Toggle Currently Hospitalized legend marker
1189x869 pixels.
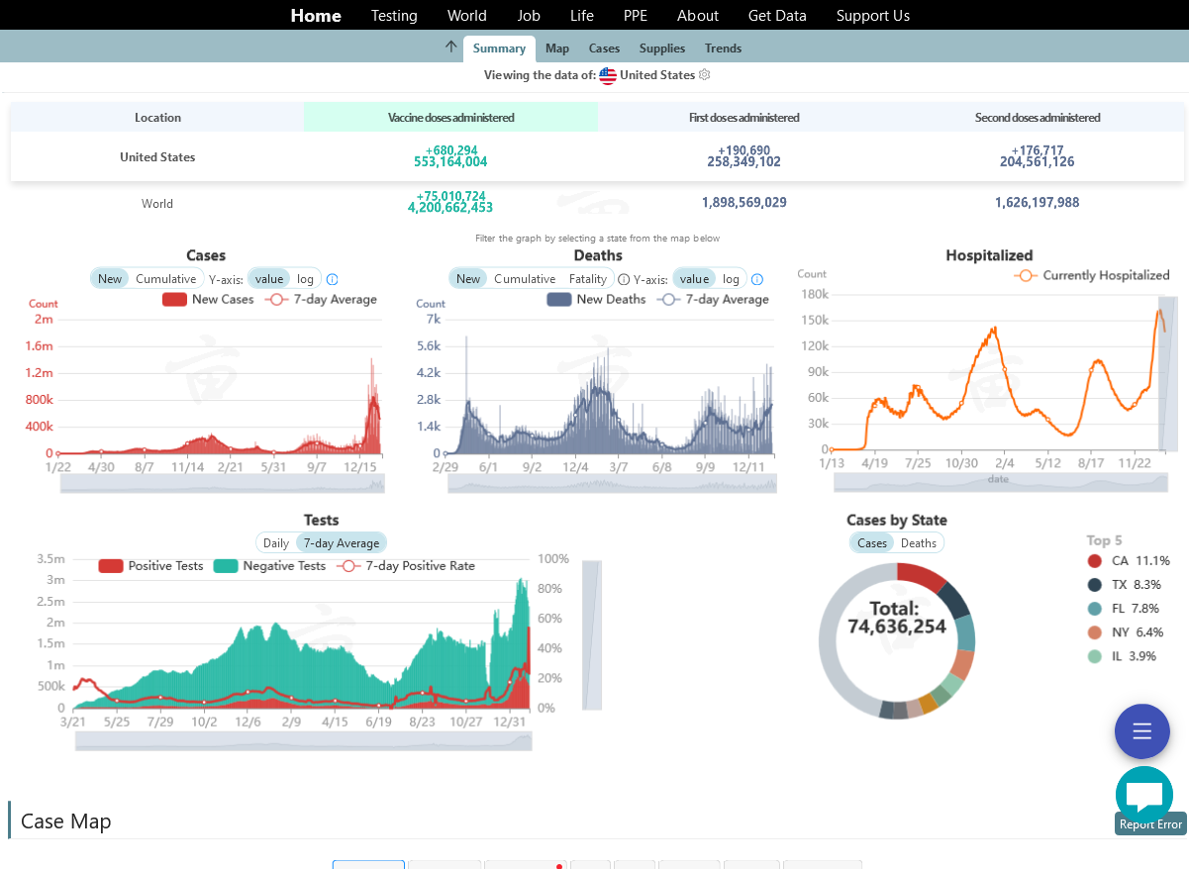click(x=1026, y=275)
